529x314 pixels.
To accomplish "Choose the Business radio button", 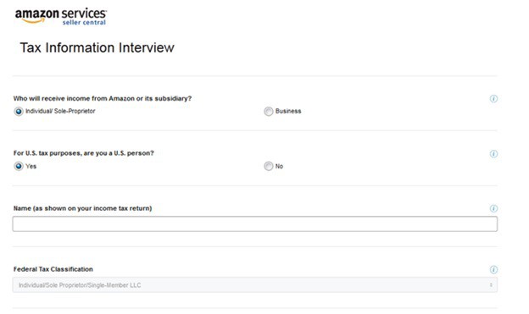I will point(268,111).
